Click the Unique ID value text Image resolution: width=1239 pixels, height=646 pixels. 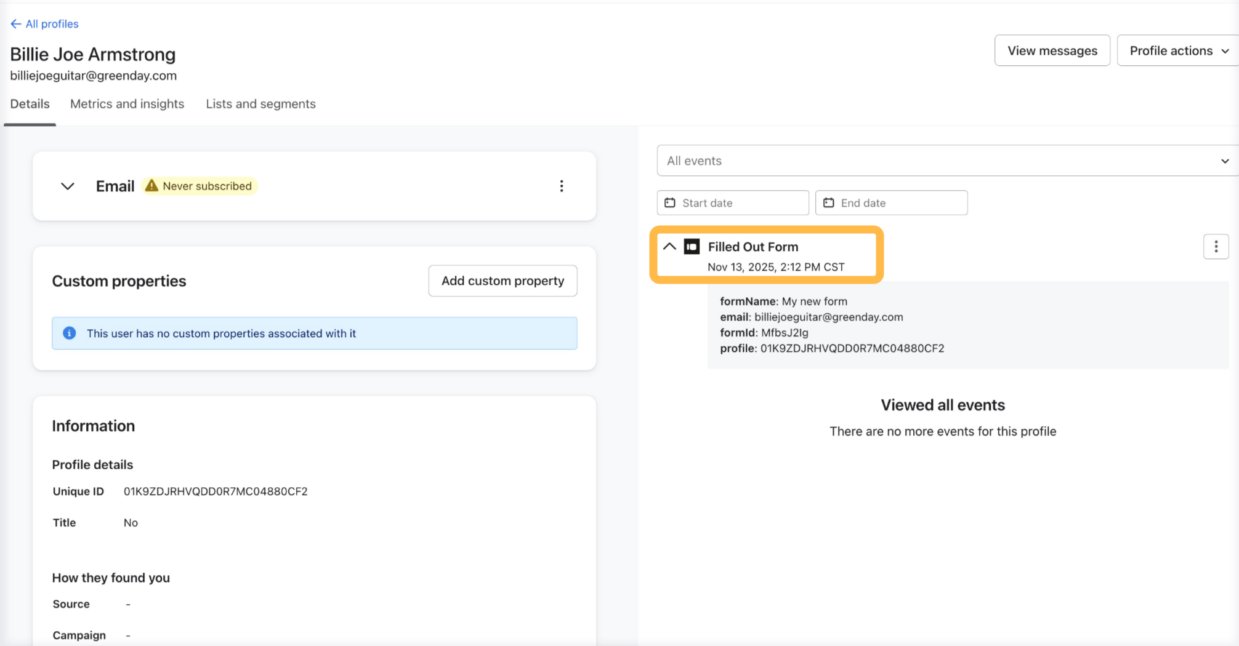click(216, 491)
